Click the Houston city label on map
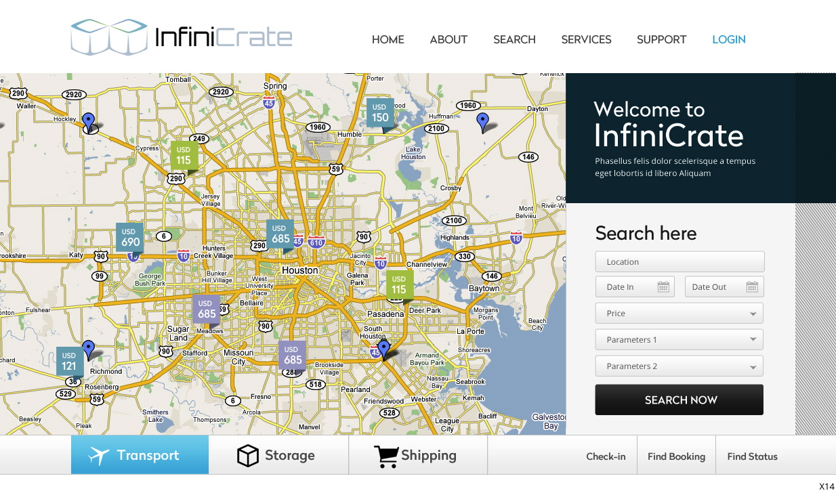The width and height of the screenshot is (836, 493). (299, 270)
